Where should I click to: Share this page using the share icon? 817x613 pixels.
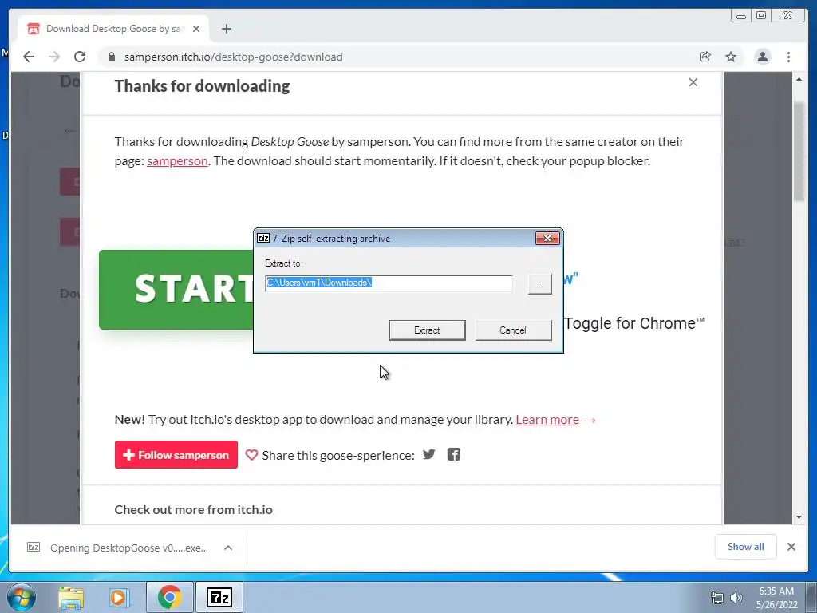[705, 57]
